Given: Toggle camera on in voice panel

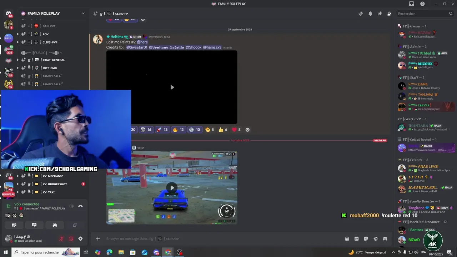Looking at the screenshot, I should tap(14, 225).
